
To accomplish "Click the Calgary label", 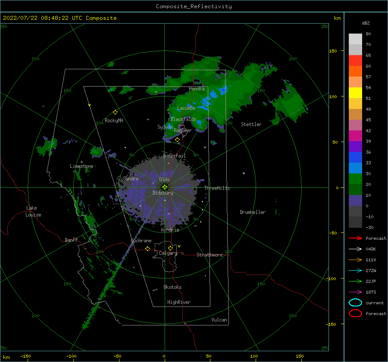I will point(168,253).
